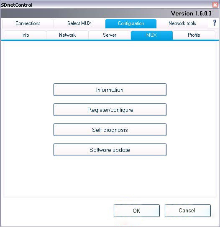Click the question mark help icon
This screenshot has height=227, width=220.
click(214, 23)
